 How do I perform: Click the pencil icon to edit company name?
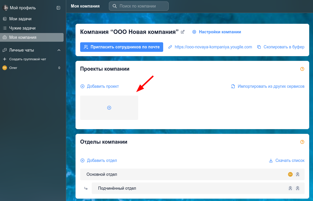pos(182,32)
